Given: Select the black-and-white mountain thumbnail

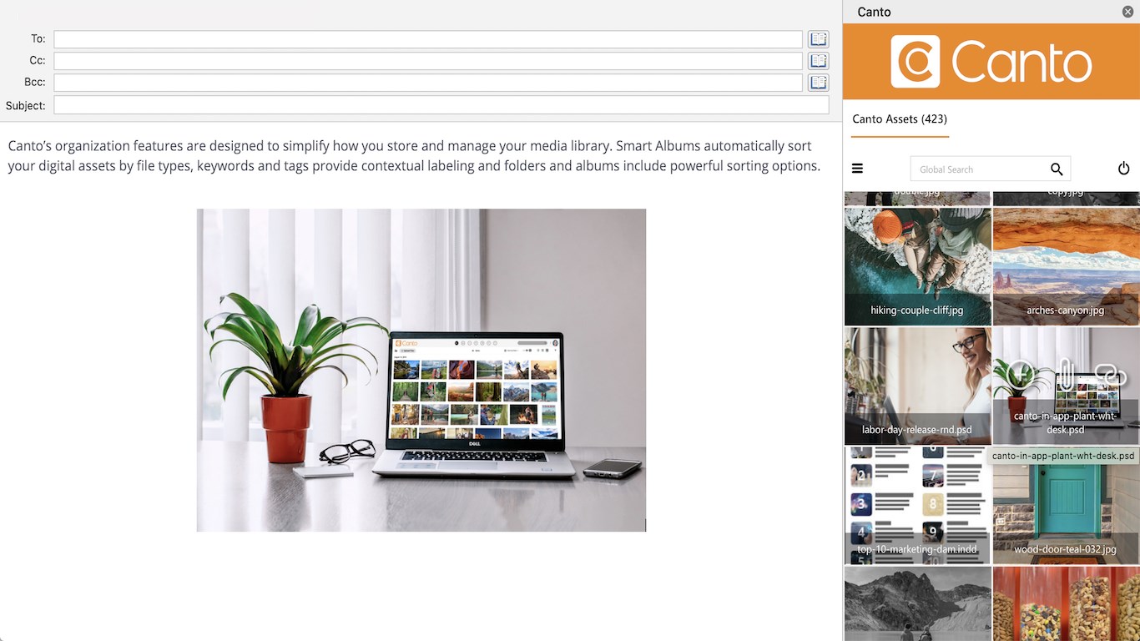Looking at the screenshot, I should click(x=918, y=603).
